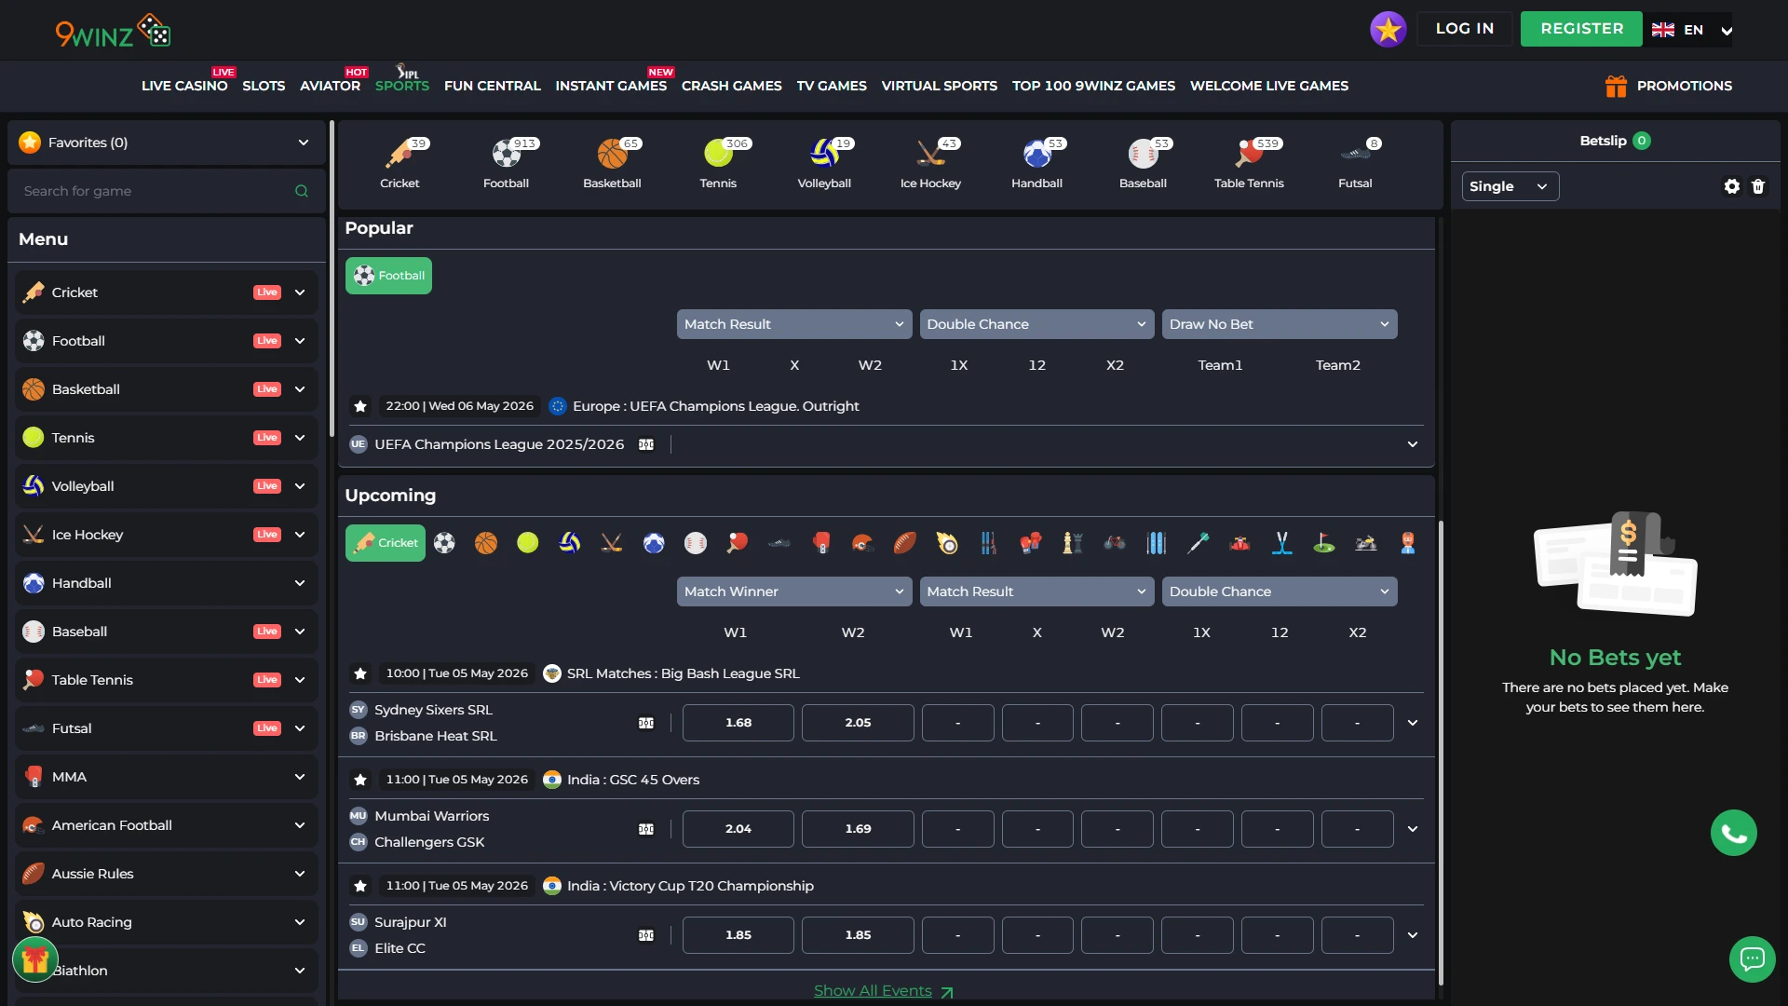Filter Upcoming by the bicycle icon
1788x1006 pixels.
click(x=1115, y=543)
